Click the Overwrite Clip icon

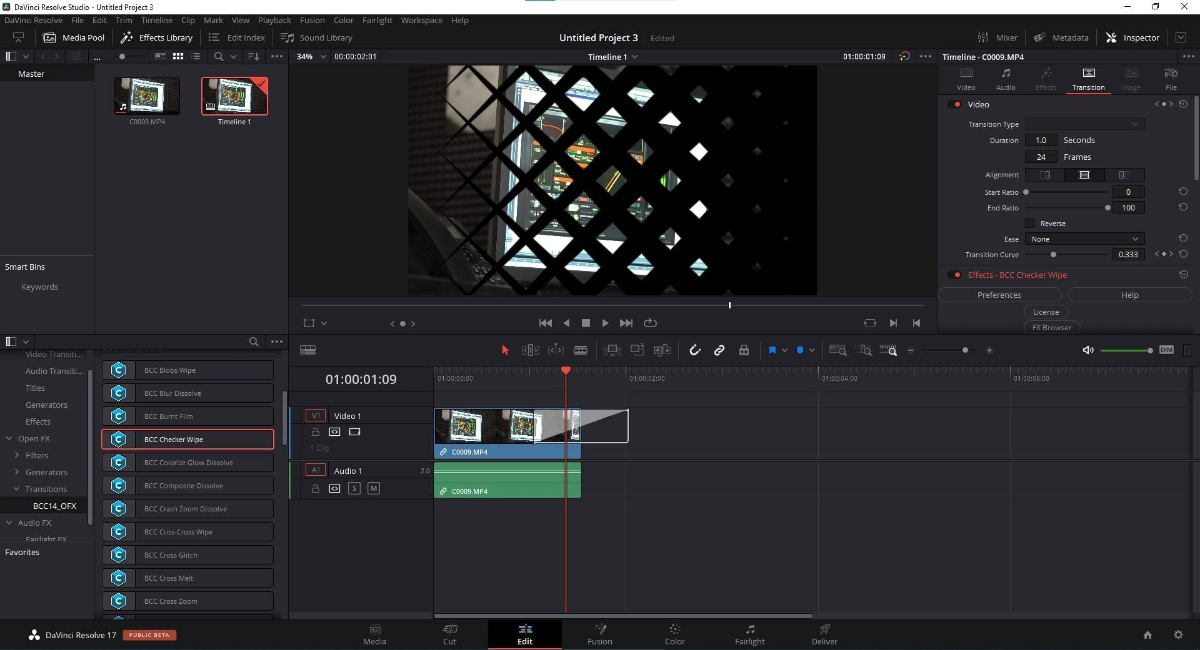click(x=637, y=350)
